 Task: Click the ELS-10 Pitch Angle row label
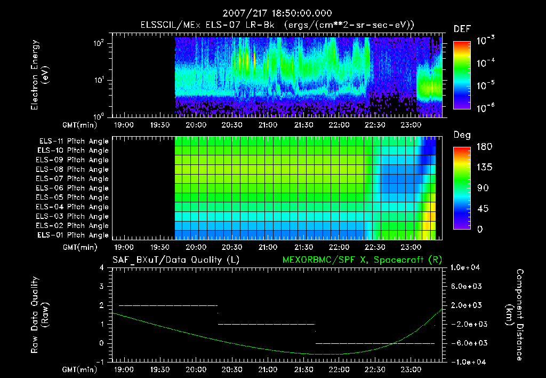click(73, 151)
